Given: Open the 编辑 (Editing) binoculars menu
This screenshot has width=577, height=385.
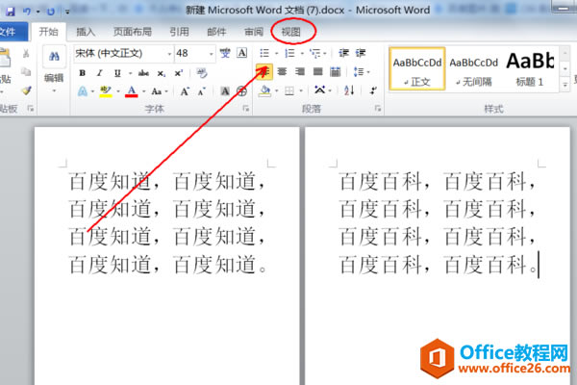Looking at the screenshot, I should tap(54, 69).
